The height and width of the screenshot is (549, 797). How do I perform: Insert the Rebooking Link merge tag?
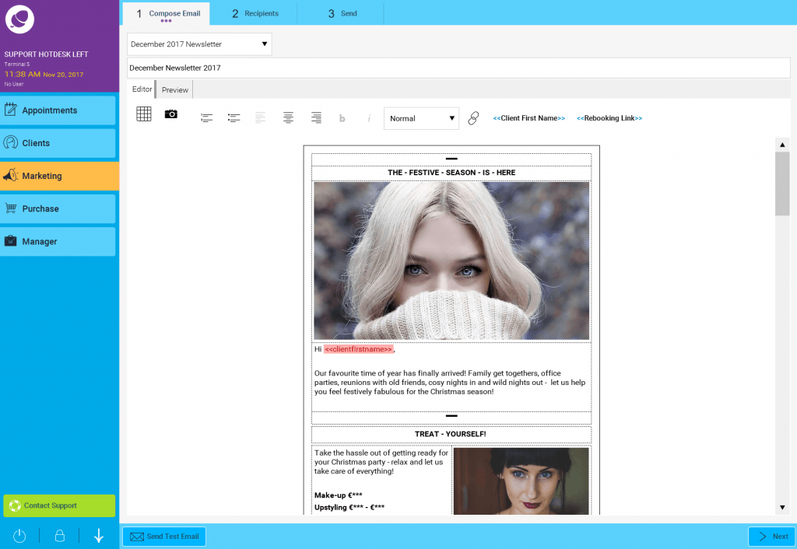tap(609, 118)
